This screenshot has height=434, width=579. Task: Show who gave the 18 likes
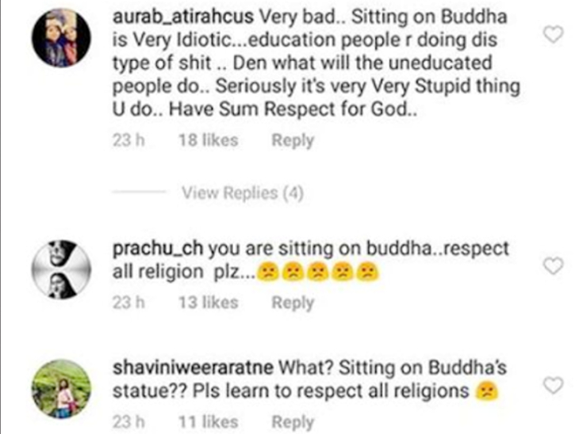(x=209, y=140)
